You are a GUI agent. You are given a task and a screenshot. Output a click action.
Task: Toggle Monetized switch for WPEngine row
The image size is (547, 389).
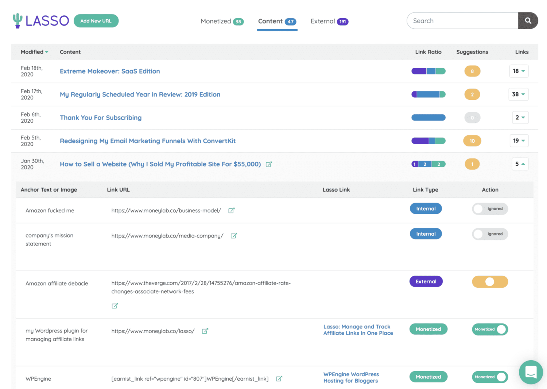pyautogui.click(x=490, y=377)
